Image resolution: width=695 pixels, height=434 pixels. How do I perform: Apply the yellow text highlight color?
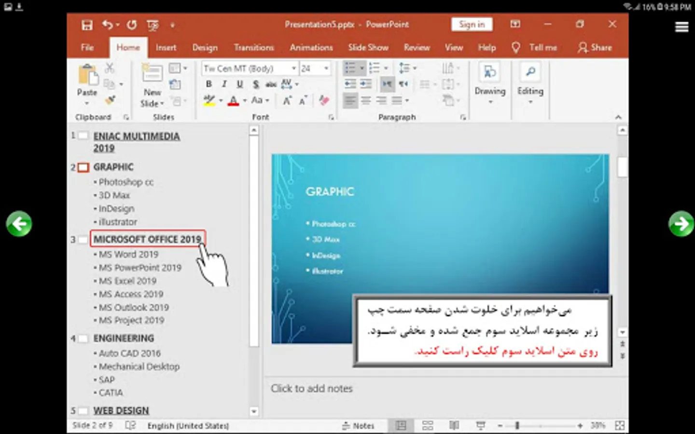point(209,100)
